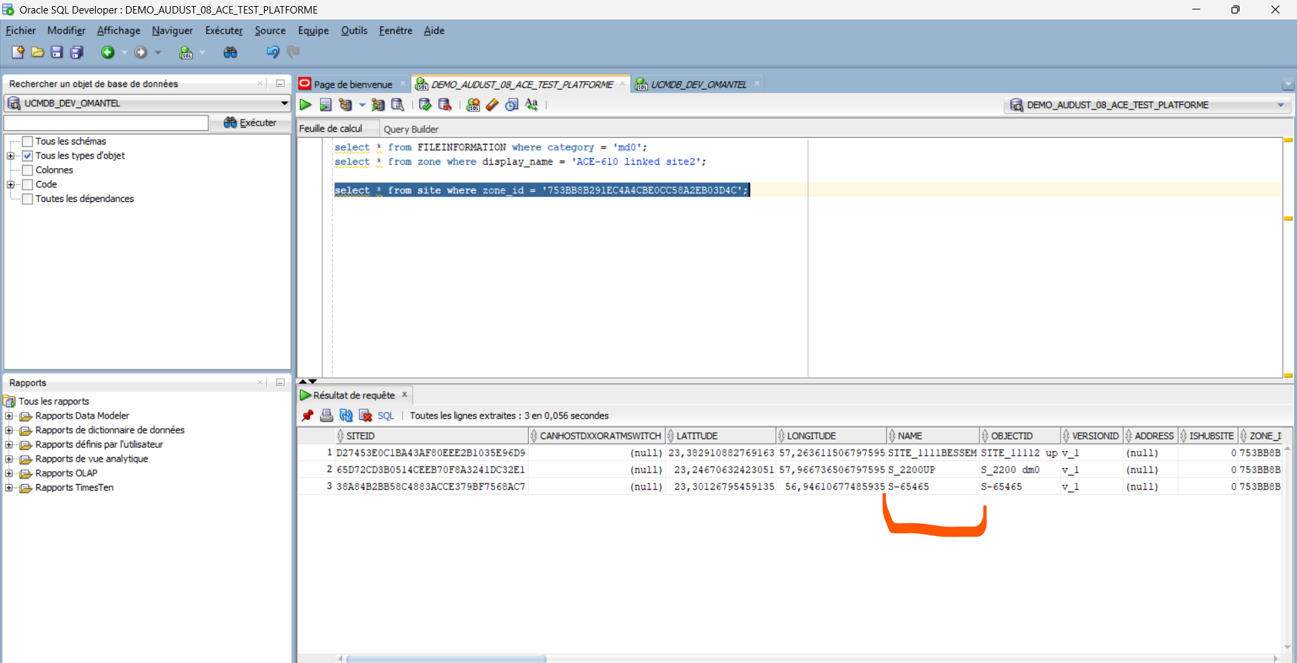
Task: Open the Outils menu
Action: click(x=354, y=30)
